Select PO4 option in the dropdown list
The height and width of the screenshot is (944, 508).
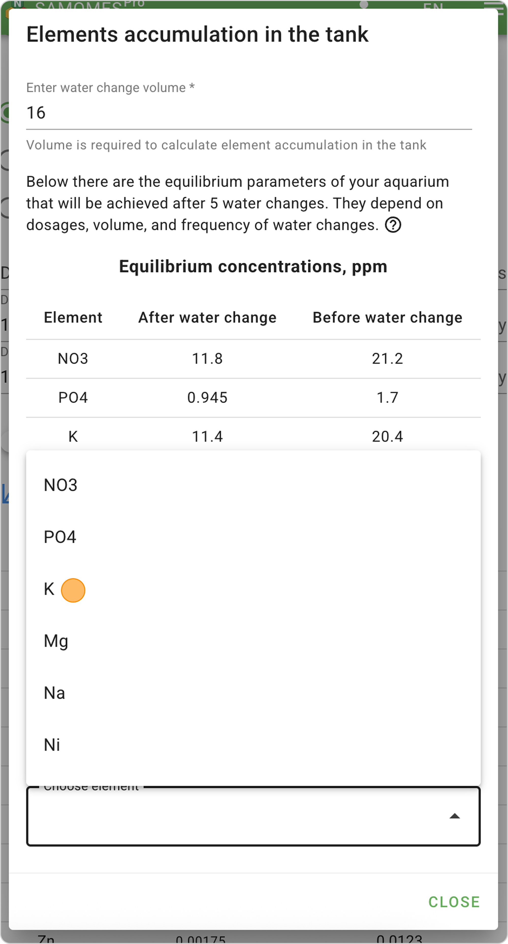[60, 537]
